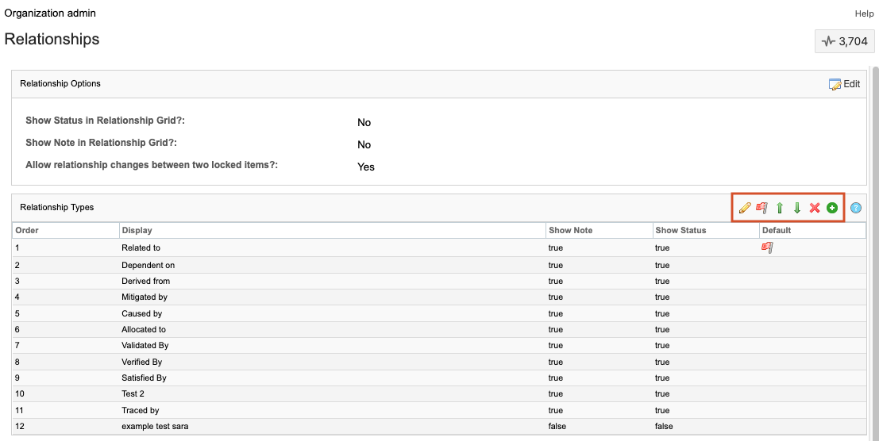Select the Related to row
This screenshot has width=879, height=441.
[439, 248]
